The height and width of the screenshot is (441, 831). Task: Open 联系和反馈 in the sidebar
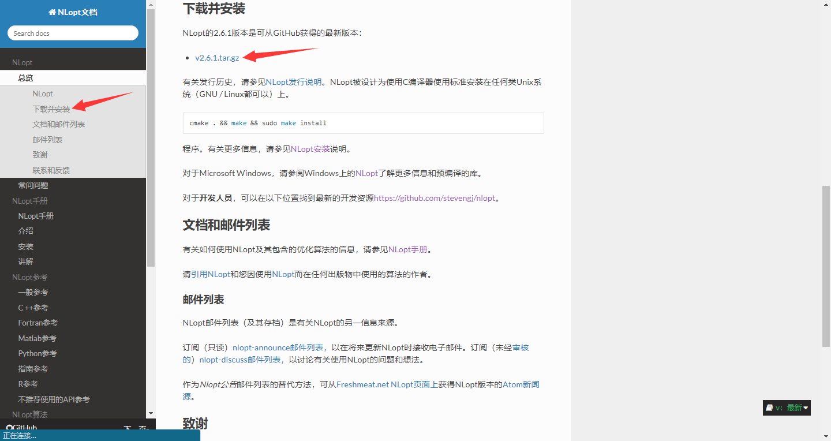(51, 170)
